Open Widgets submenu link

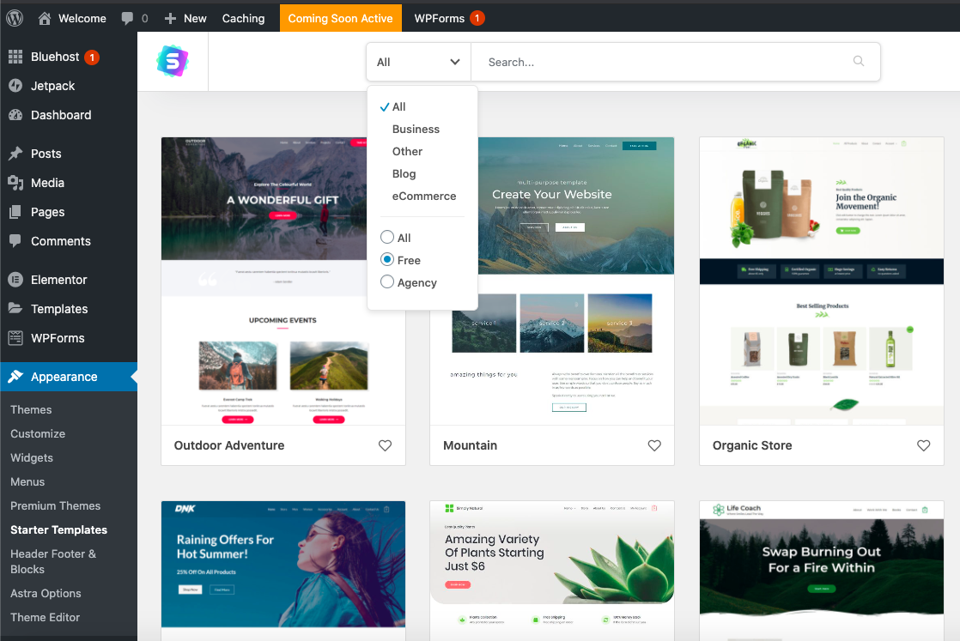[32, 457]
